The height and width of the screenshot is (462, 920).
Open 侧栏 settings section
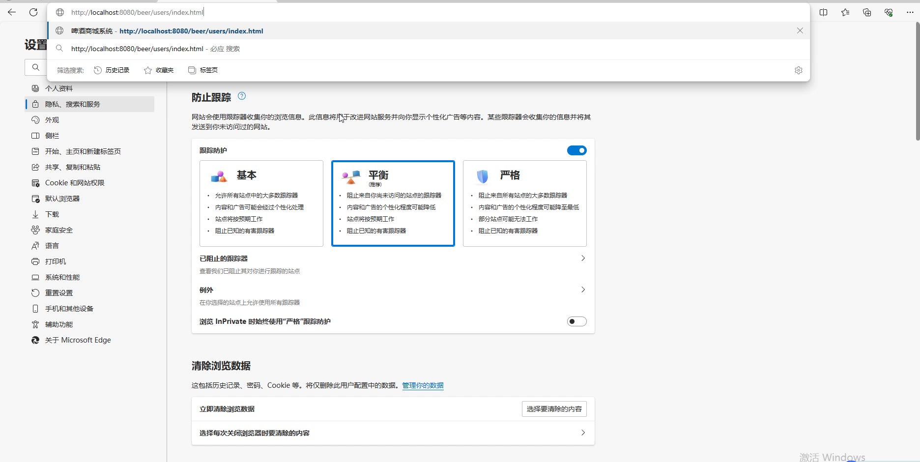coord(90,136)
